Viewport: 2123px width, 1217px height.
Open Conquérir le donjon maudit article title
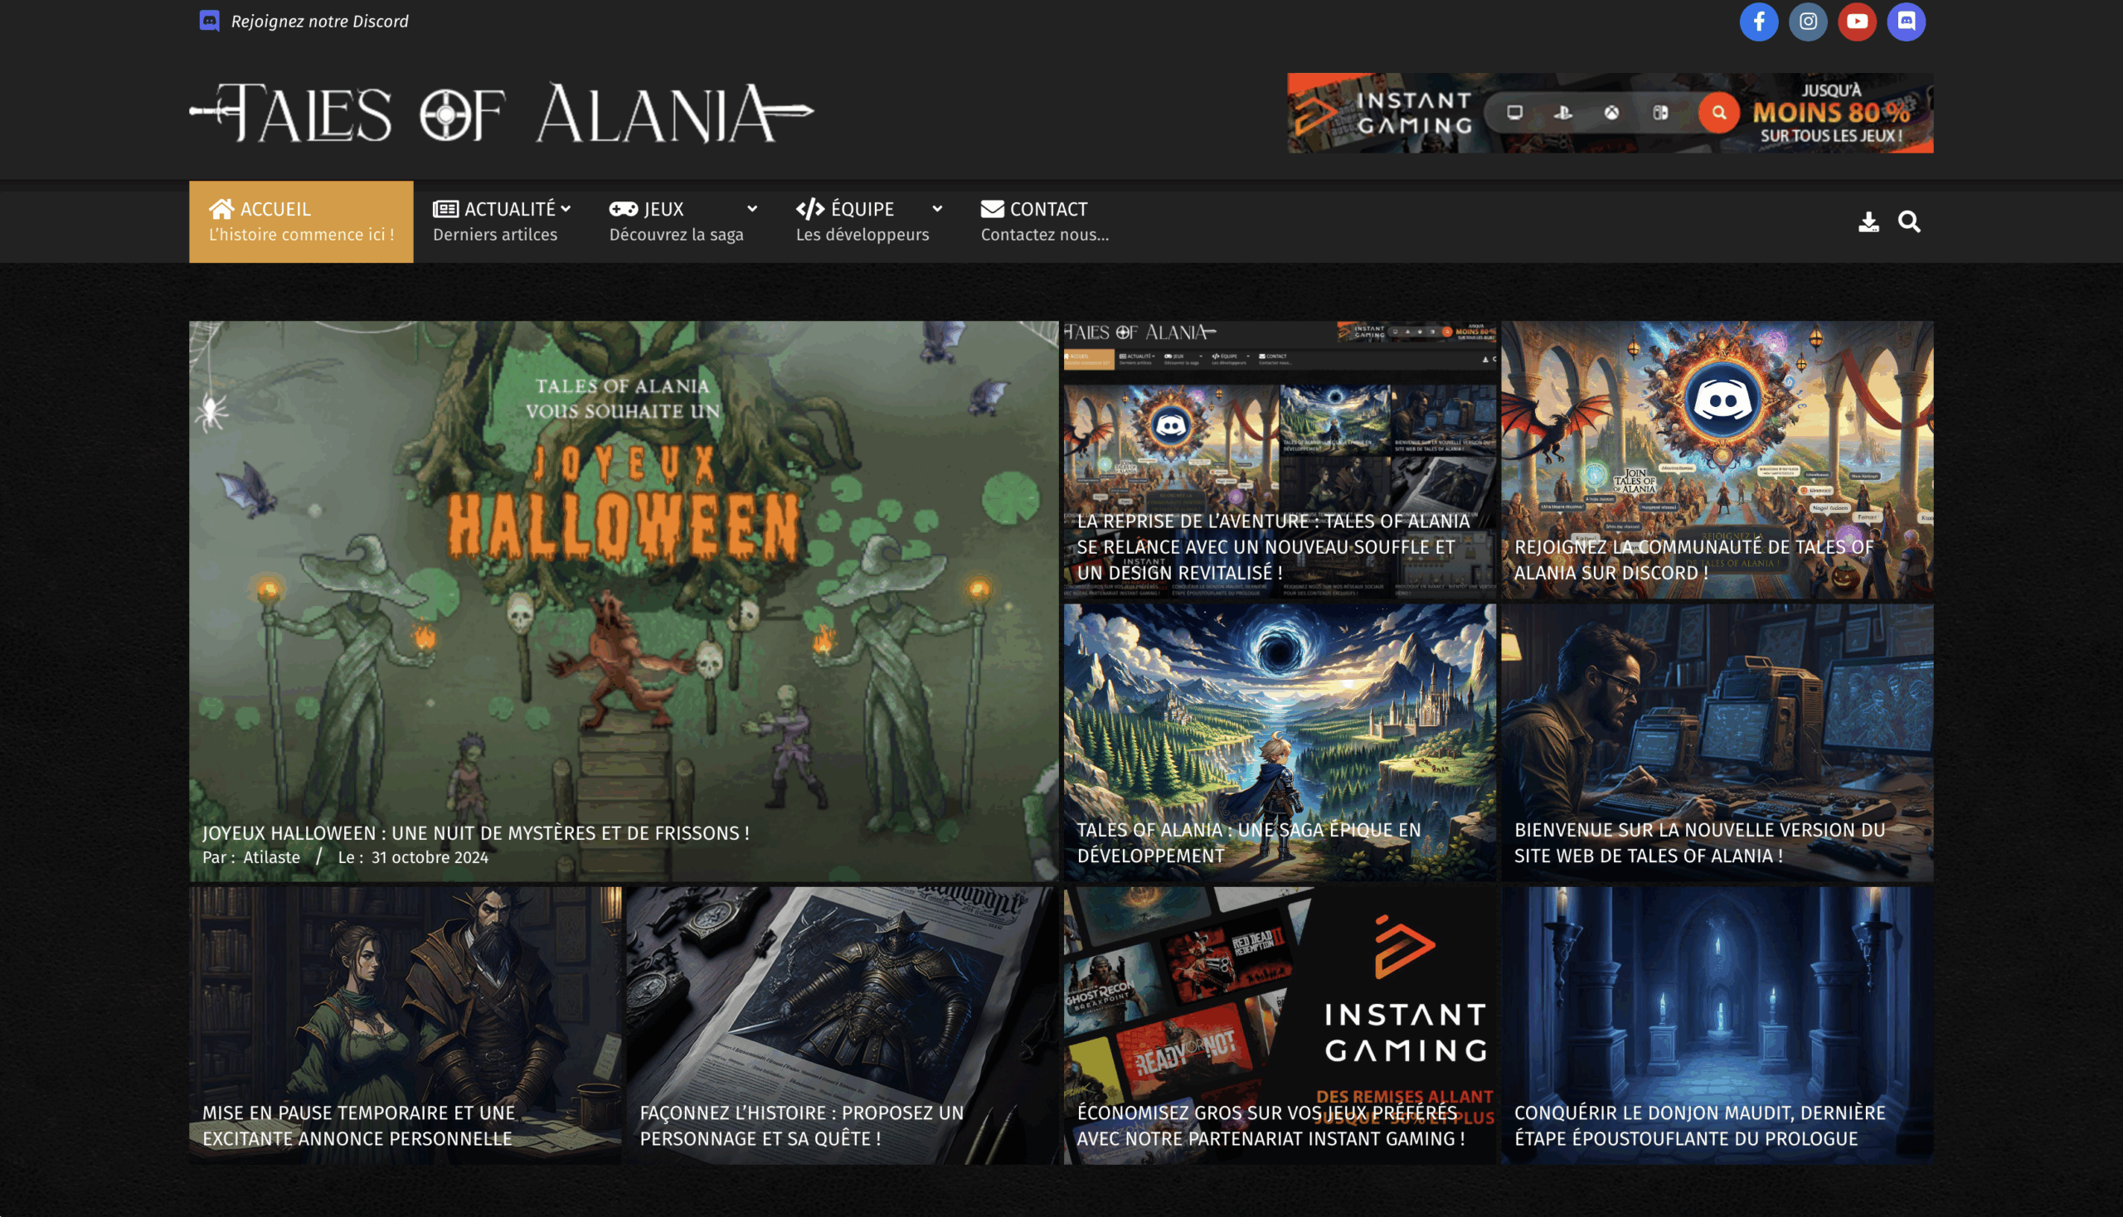(1700, 1125)
